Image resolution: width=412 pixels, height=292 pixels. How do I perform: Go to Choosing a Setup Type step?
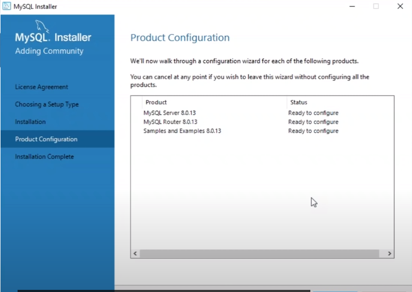[x=47, y=104]
